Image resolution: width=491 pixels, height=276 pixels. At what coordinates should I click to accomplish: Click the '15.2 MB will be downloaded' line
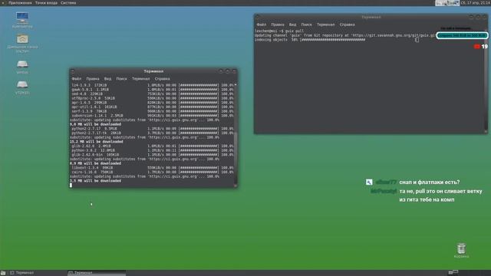click(96, 142)
